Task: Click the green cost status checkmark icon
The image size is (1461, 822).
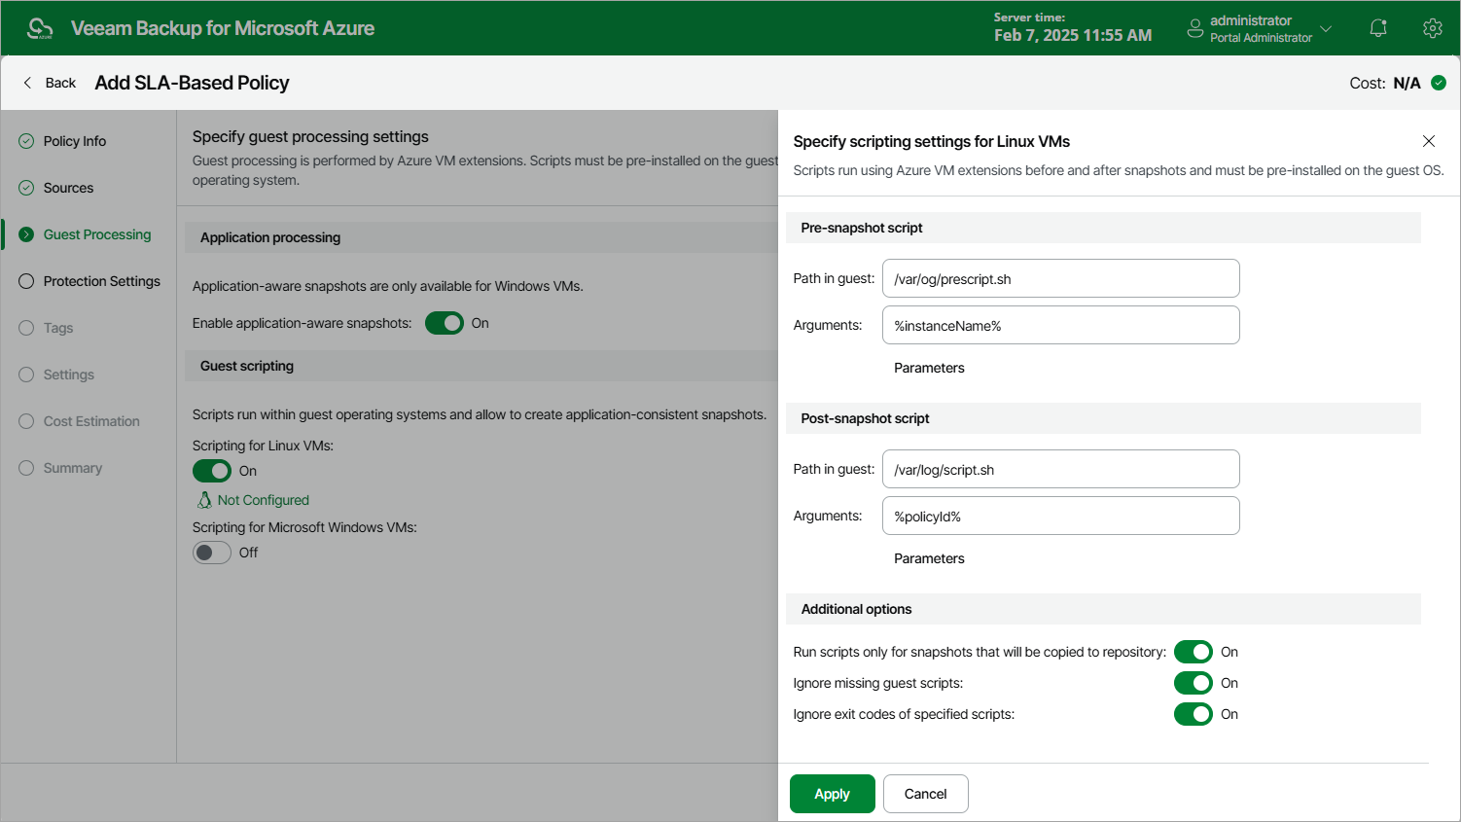Action: click(1439, 83)
